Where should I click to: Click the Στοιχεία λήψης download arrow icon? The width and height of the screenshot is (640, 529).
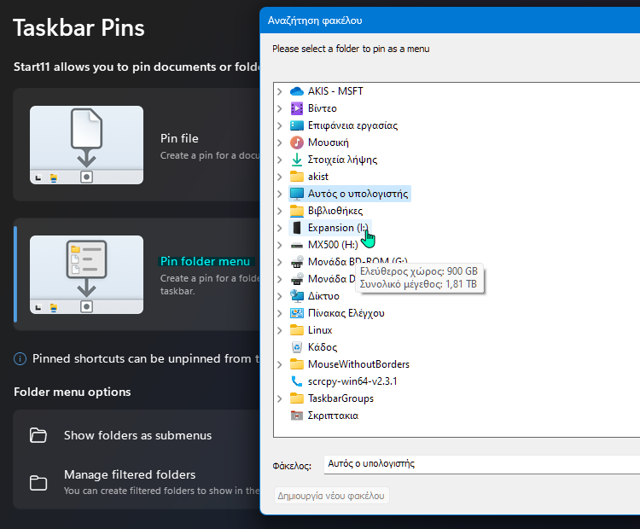[297, 160]
